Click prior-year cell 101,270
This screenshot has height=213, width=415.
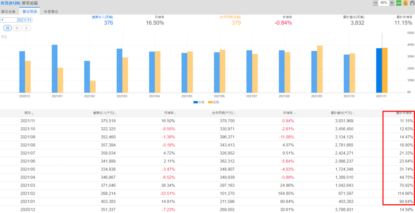(x=227, y=194)
